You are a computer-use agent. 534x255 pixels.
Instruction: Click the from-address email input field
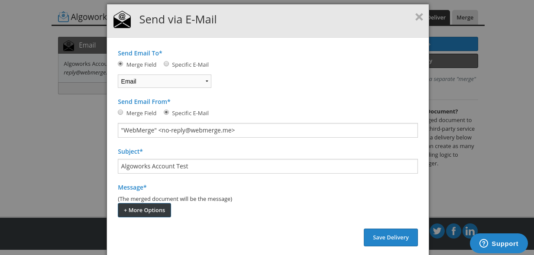(x=268, y=130)
